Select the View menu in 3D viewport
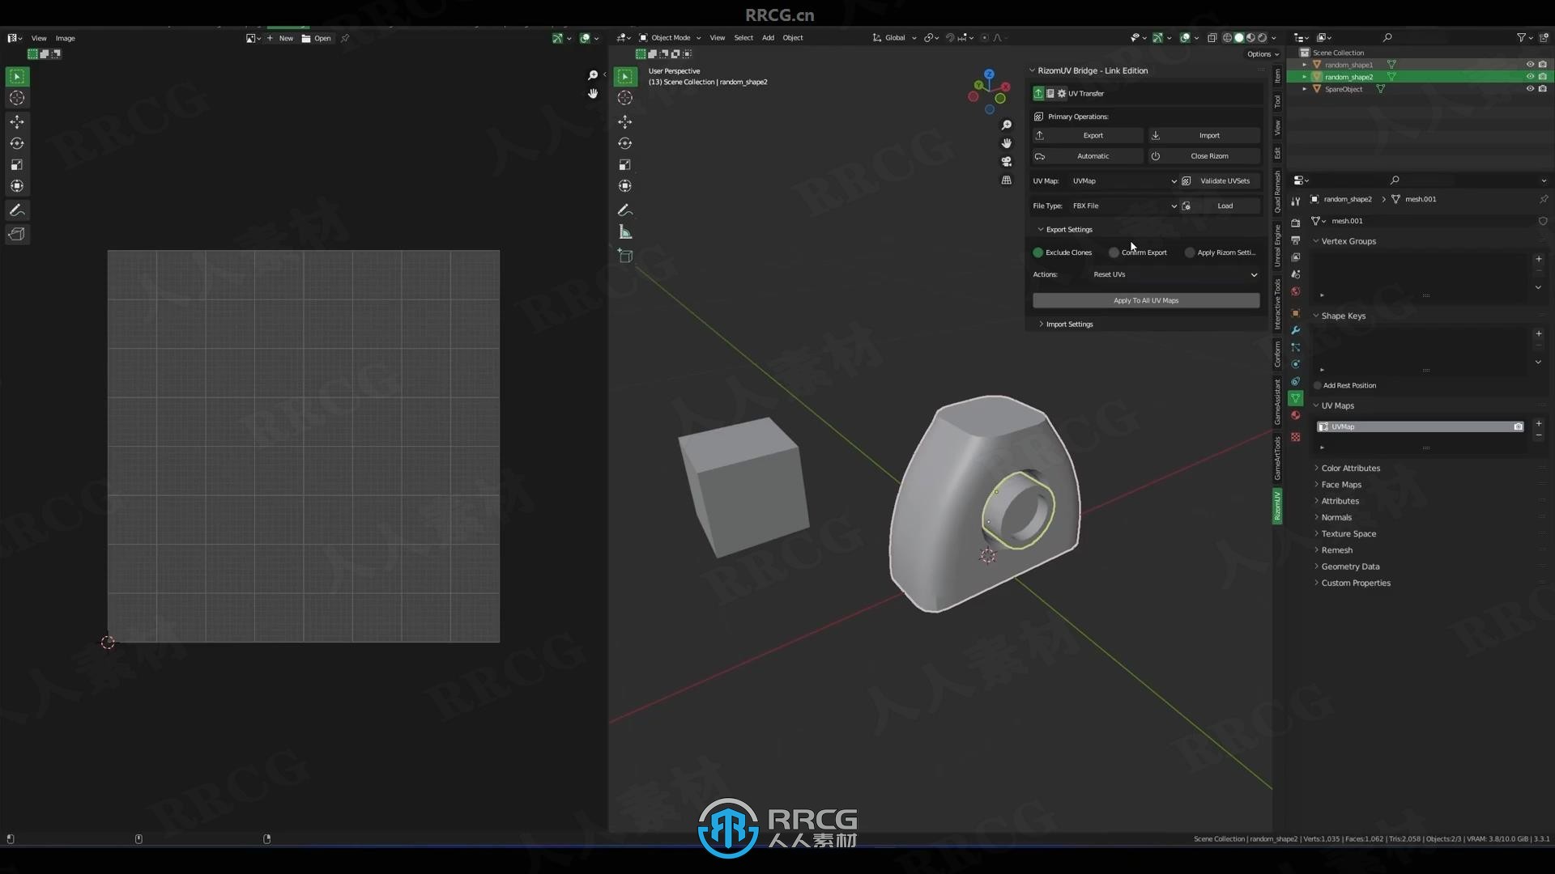 pyautogui.click(x=717, y=37)
